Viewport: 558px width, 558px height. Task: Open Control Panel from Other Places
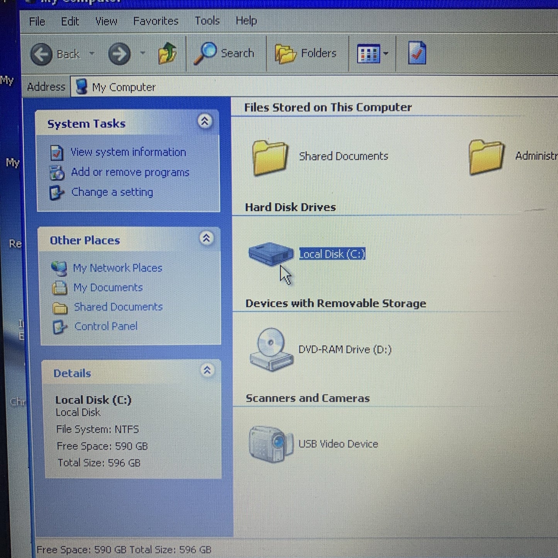pos(106,326)
